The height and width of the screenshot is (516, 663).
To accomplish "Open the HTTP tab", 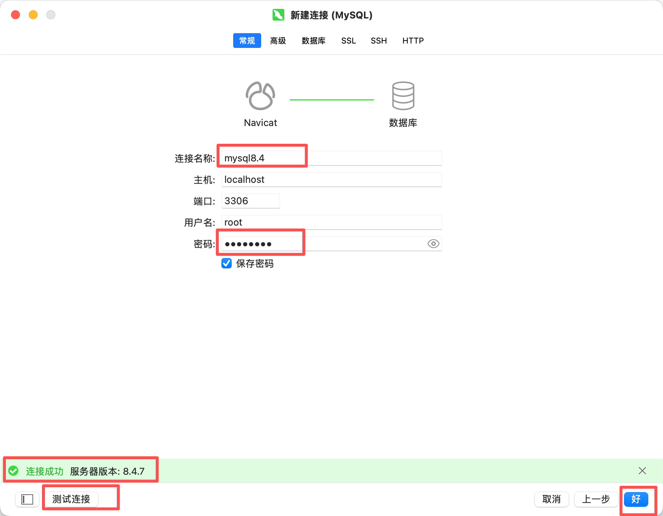I will [x=413, y=41].
